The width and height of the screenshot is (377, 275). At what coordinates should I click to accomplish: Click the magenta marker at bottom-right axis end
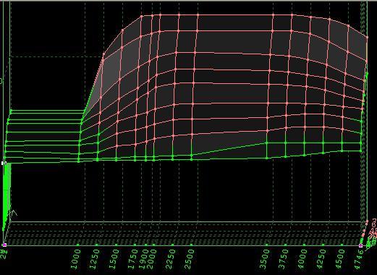pos(360,245)
